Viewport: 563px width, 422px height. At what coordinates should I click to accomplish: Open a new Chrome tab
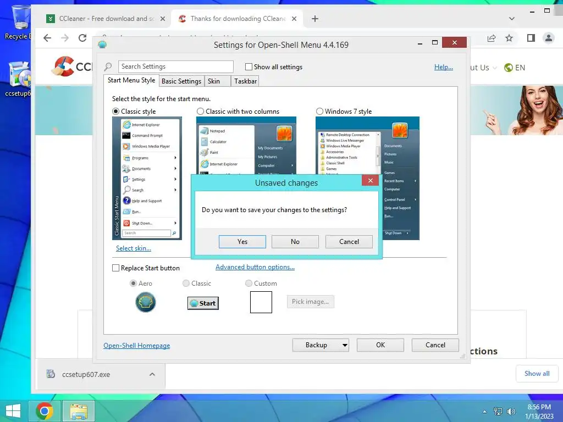315,19
